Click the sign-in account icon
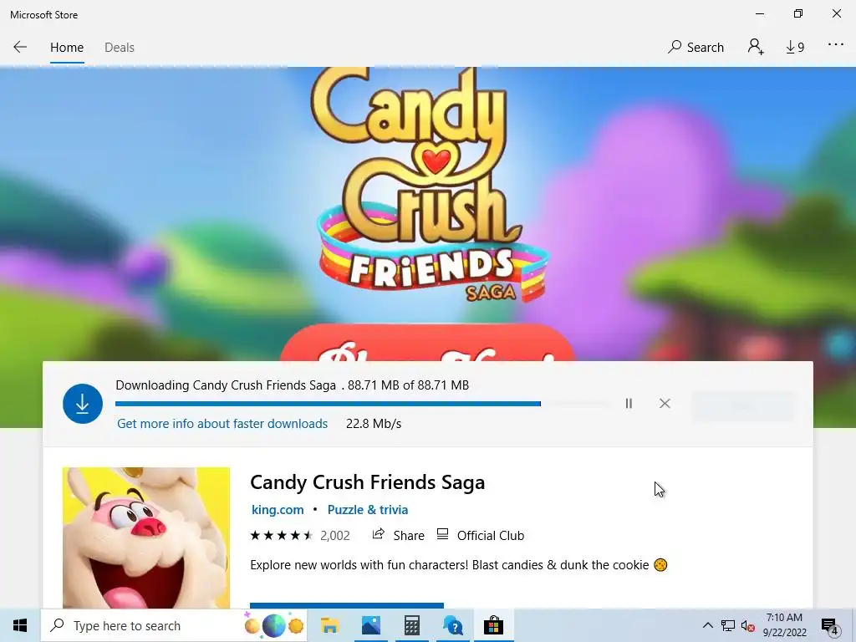The image size is (856, 642). click(x=756, y=47)
